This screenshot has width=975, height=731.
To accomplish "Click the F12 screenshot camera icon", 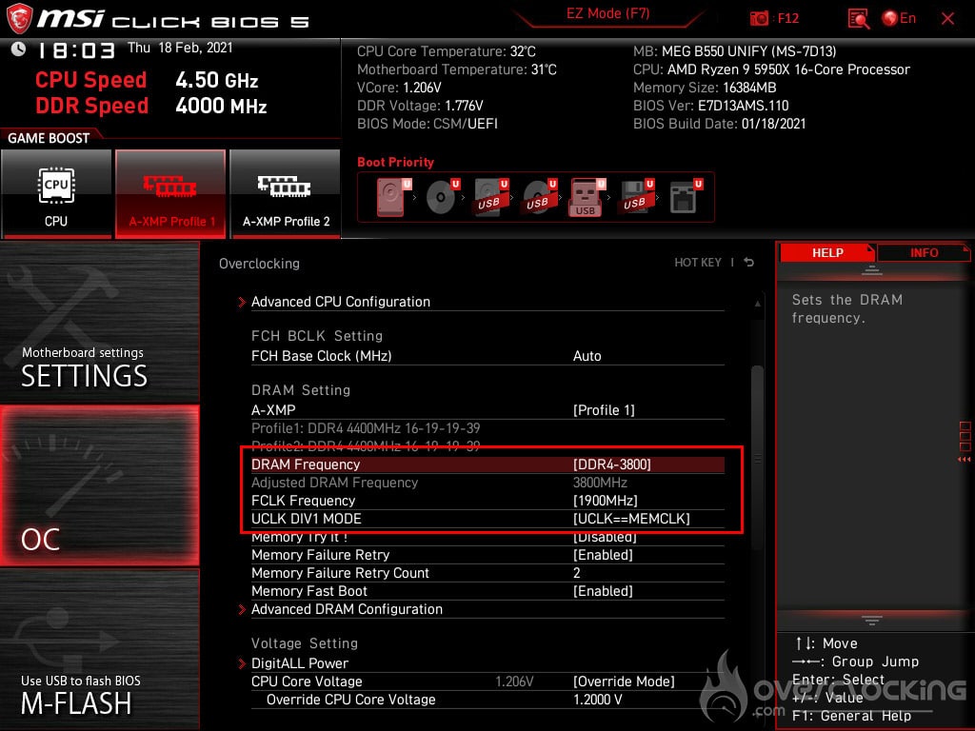I will coord(759,18).
